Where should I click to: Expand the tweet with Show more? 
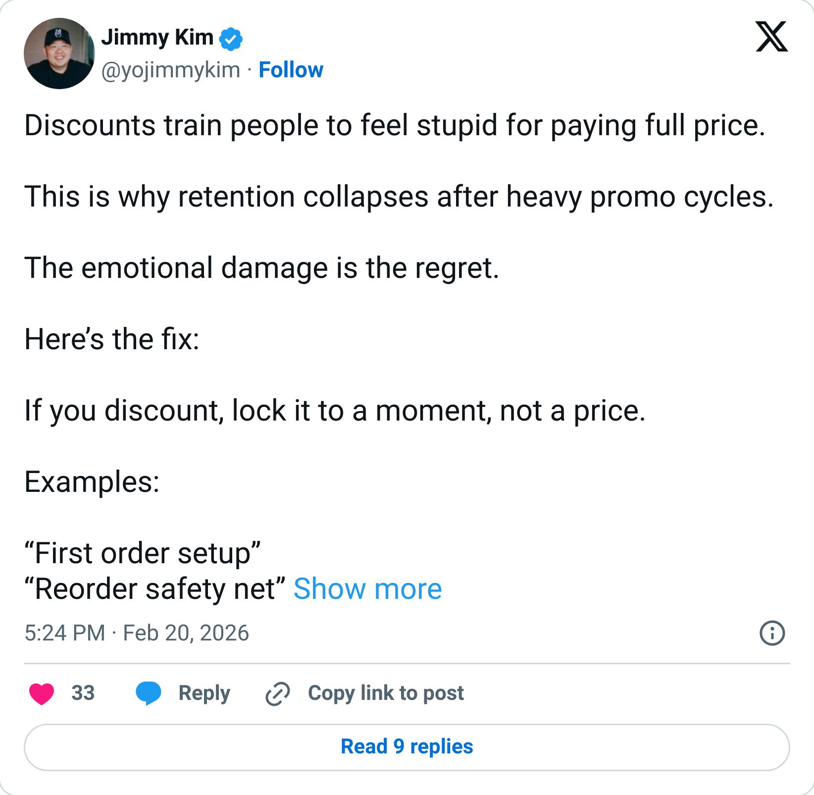tap(369, 588)
